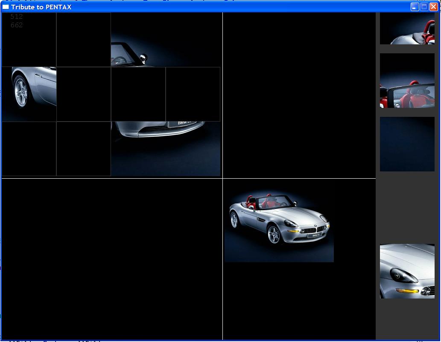Minimize the Tribute to PENTAX window
This screenshot has height=342, width=441.
[x=415, y=7]
